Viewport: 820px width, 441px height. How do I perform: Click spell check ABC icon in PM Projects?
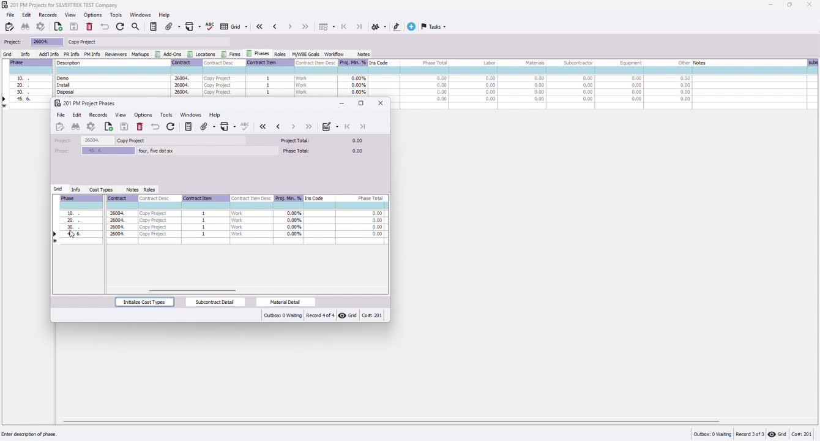tap(210, 26)
